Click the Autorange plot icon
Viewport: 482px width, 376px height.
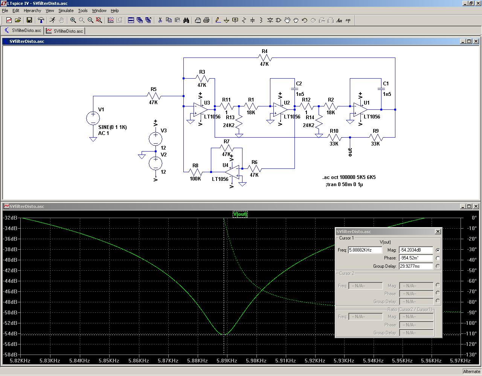click(111, 20)
